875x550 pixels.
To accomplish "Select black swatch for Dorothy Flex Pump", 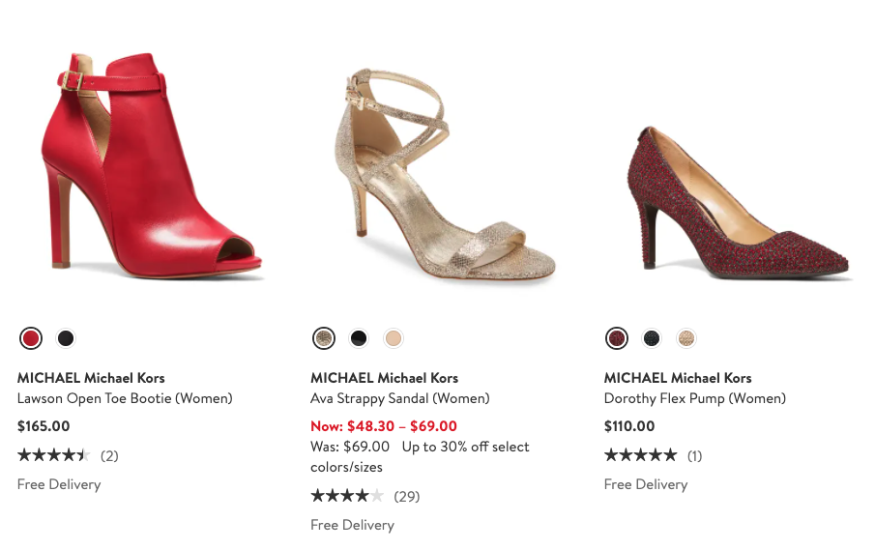I will [652, 338].
